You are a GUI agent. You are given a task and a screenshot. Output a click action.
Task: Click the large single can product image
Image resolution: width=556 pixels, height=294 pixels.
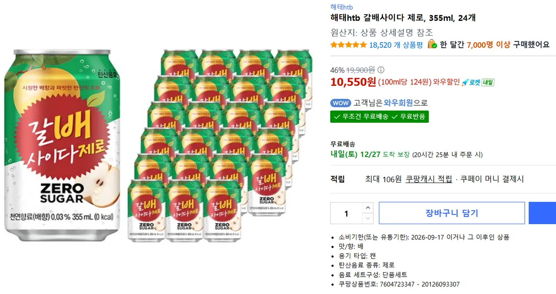(x=62, y=145)
